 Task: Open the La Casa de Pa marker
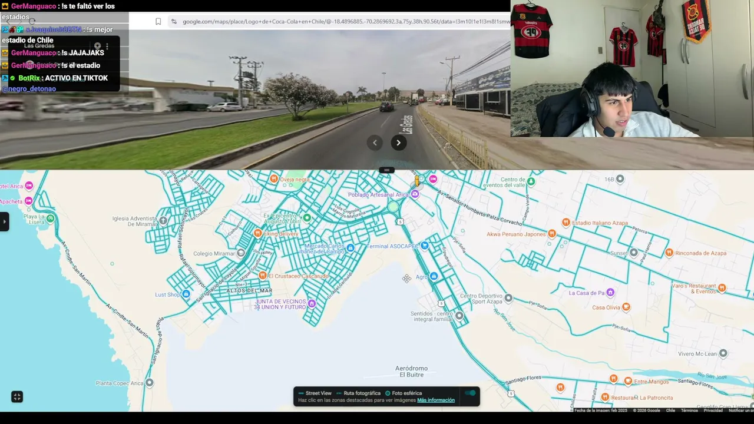[x=610, y=293]
